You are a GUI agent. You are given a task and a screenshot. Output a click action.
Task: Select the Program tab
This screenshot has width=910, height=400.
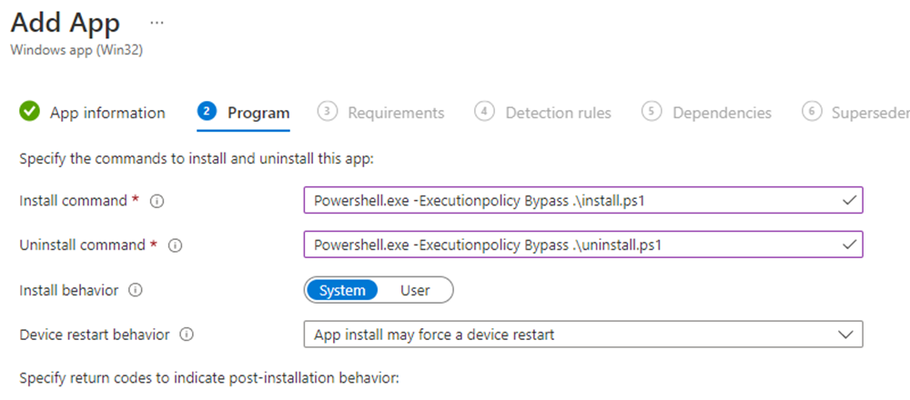258,113
